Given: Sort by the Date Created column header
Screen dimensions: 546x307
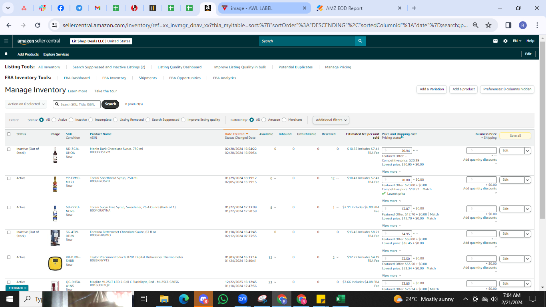Looking at the screenshot, I should (237, 134).
